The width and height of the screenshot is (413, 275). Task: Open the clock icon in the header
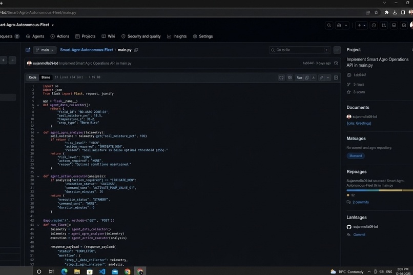tap(374, 25)
